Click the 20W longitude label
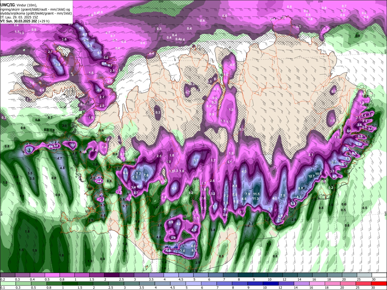Screen dimensions: 387x290 click(x=161, y=2)
